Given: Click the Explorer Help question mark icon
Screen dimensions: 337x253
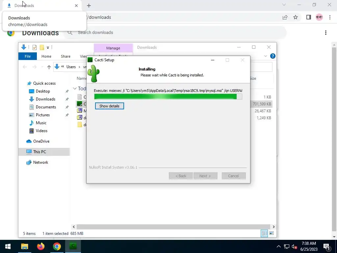Looking at the screenshot, I should (272, 56).
